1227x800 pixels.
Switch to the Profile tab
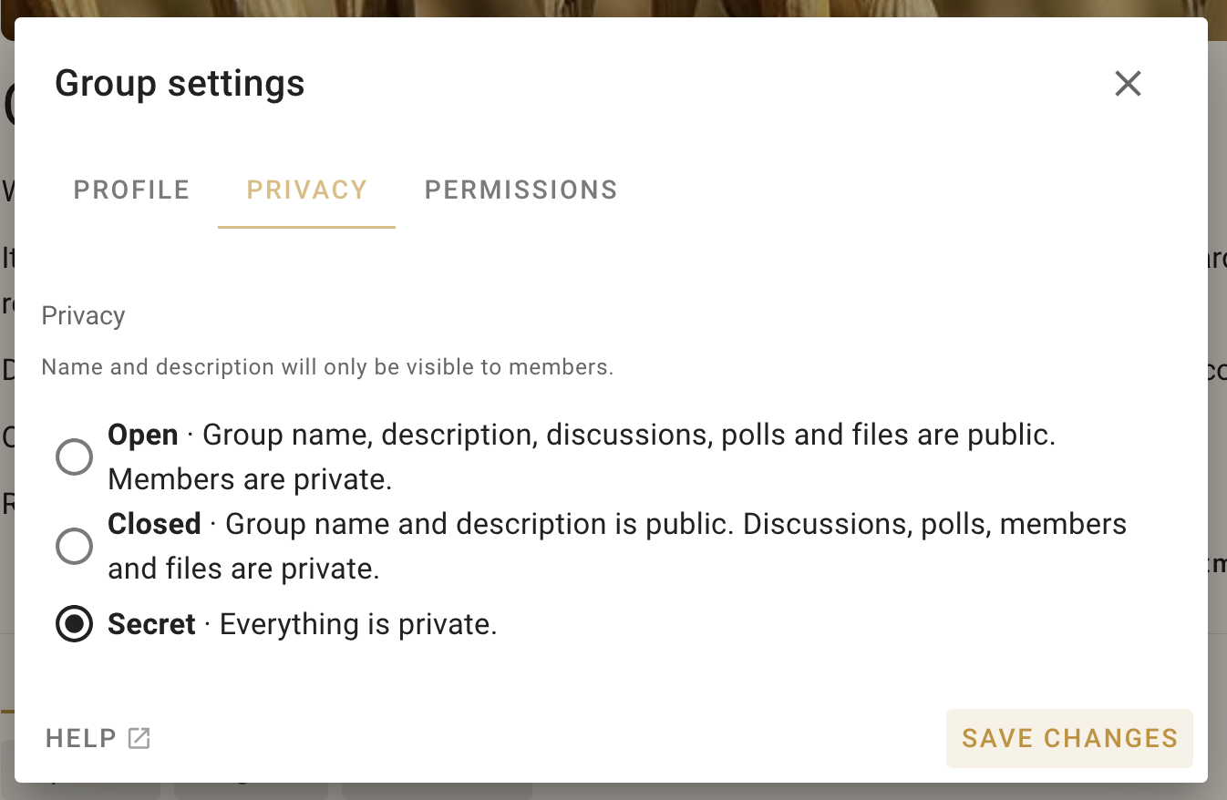click(131, 190)
